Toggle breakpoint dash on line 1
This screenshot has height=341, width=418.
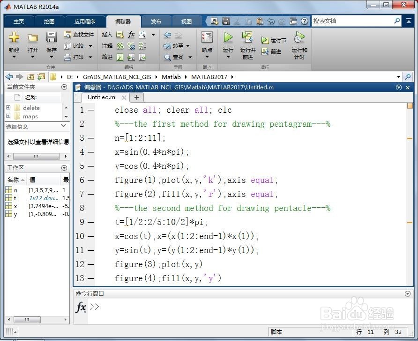coord(90,110)
